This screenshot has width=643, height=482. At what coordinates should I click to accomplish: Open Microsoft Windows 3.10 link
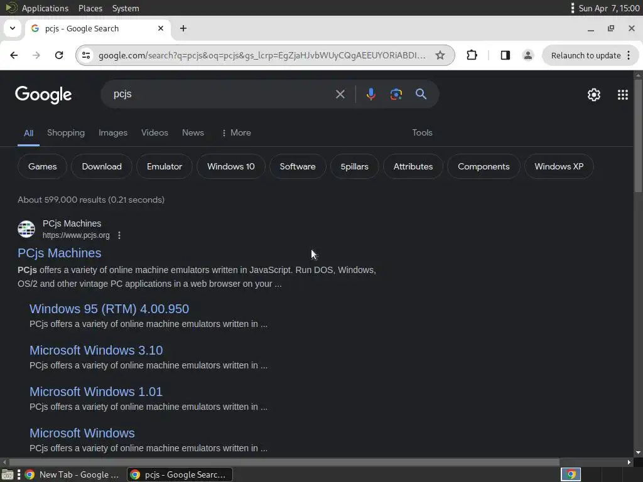click(96, 350)
